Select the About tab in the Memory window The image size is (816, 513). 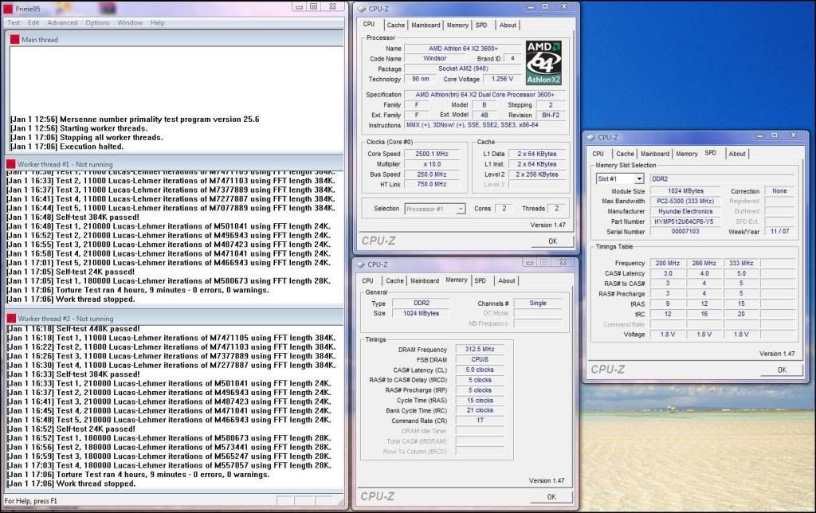pyautogui.click(x=507, y=280)
